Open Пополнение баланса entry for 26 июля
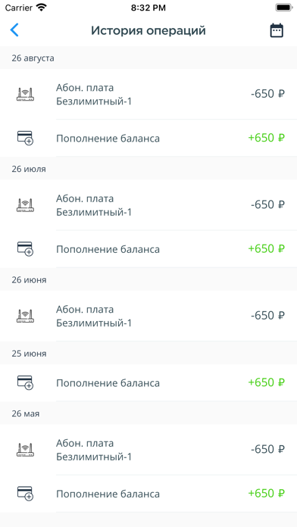The height and width of the screenshot is (527, 297). point(148,249)
